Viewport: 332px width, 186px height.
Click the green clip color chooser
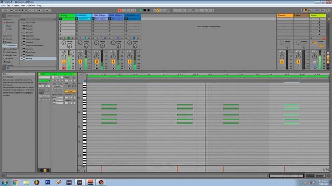click(45, 81)
